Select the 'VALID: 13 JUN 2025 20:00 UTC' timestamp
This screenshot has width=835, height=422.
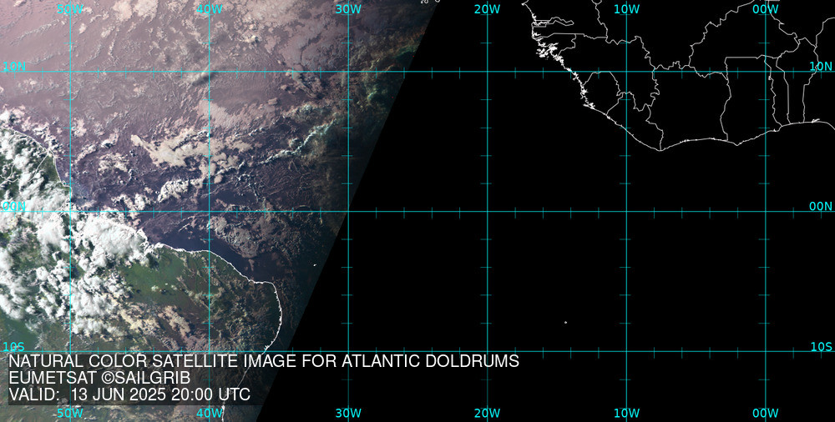(130, 394)
